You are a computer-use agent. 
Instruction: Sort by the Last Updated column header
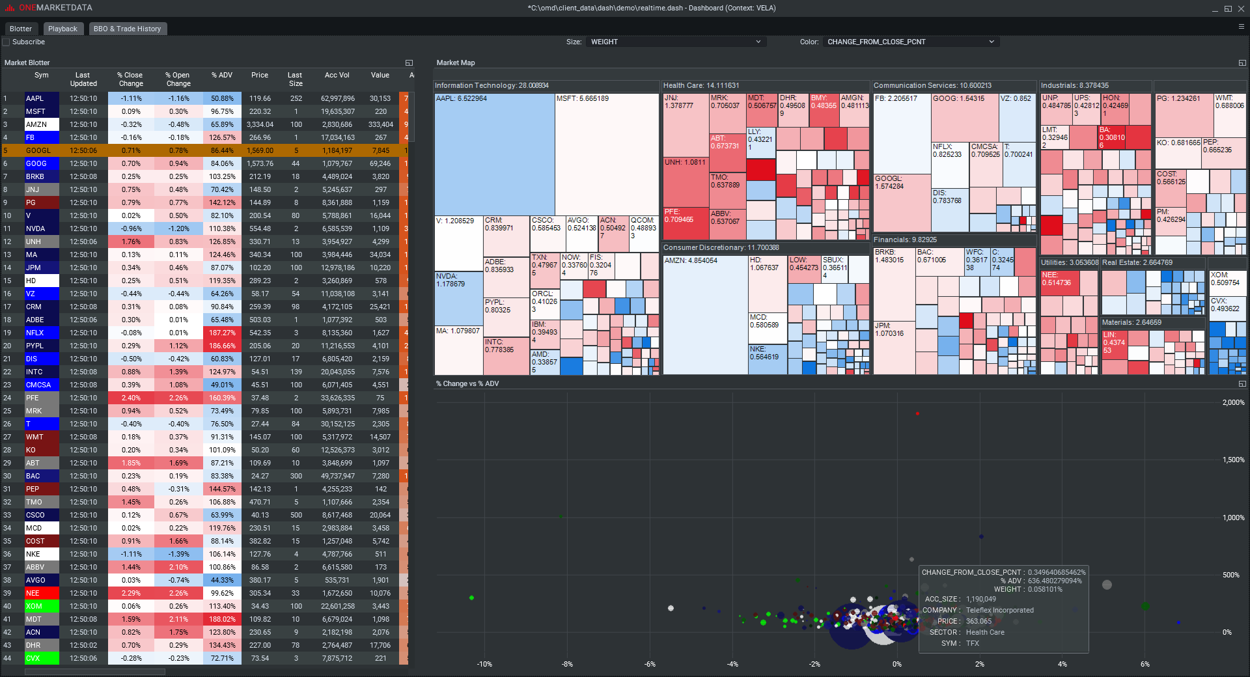pos(83,79)
